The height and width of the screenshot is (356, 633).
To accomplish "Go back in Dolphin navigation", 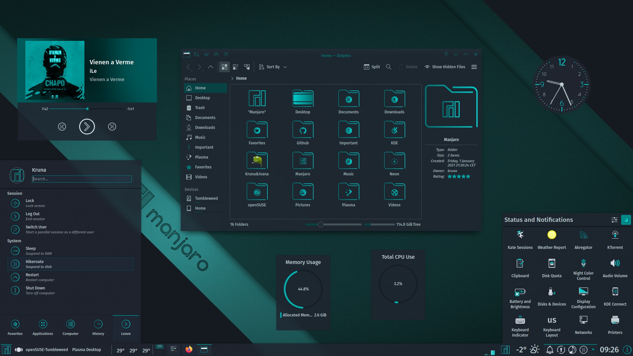I will [188, 67].
